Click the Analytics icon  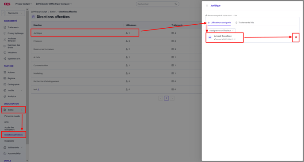pyautogui.click(x=5, y=96)
